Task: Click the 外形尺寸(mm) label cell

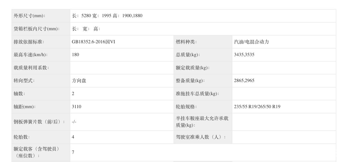Action: coord(30,16)
